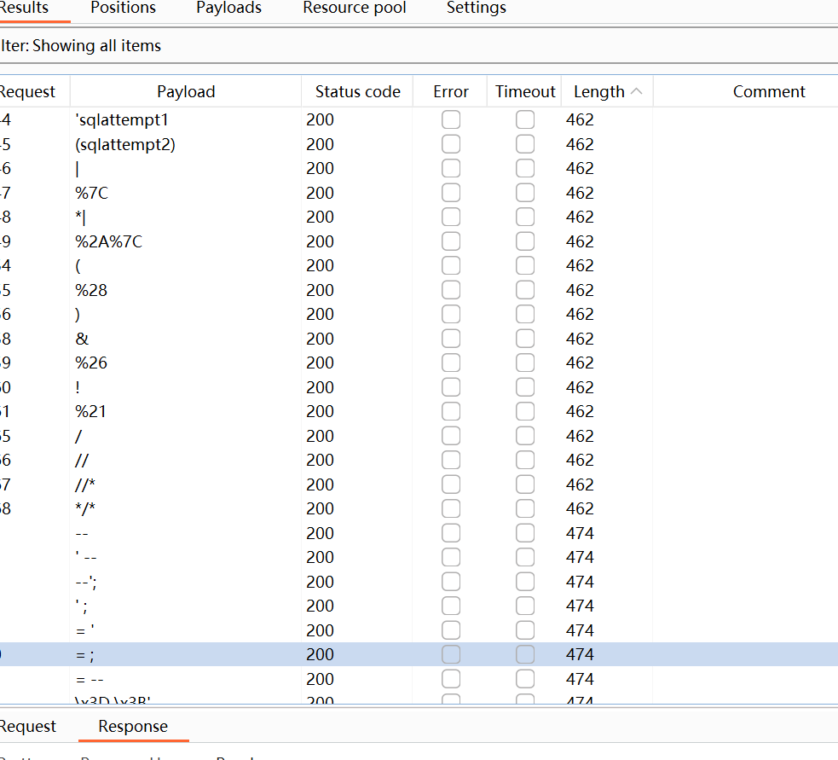Viewport: 838px width, 760px height.
Task: Click length 474 in highlighted = ; row
Action: coord(580,654)
